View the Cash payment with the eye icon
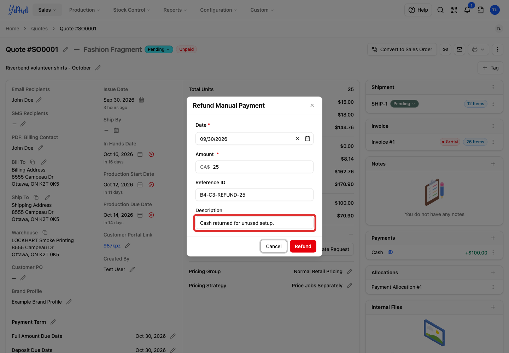This screenshot has width=509, height=353. pyautogui.click(x=390, y=252)
